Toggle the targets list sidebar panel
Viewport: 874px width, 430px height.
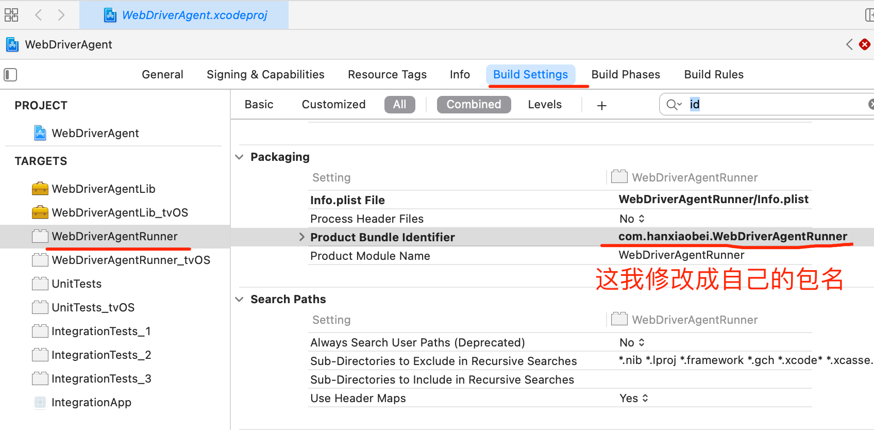click(10, 75)
